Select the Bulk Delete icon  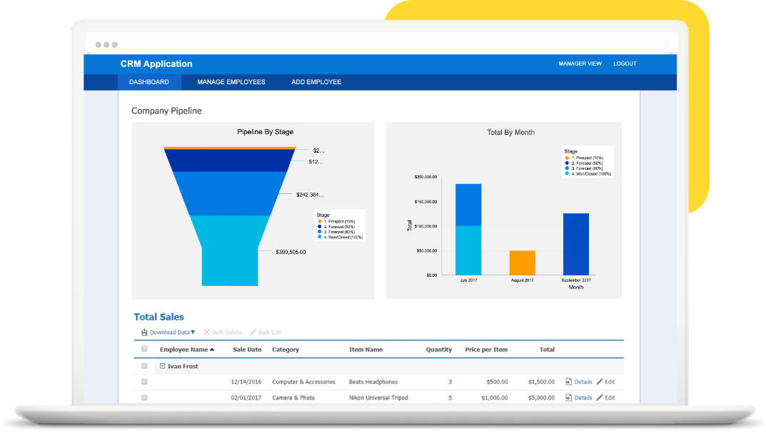pyautogui.click(x=206, y=331)
